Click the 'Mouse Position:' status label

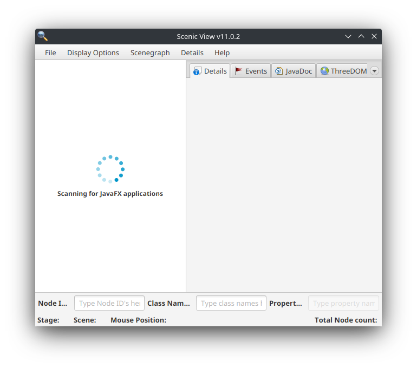pyautogui.click(x=138, y=320)
